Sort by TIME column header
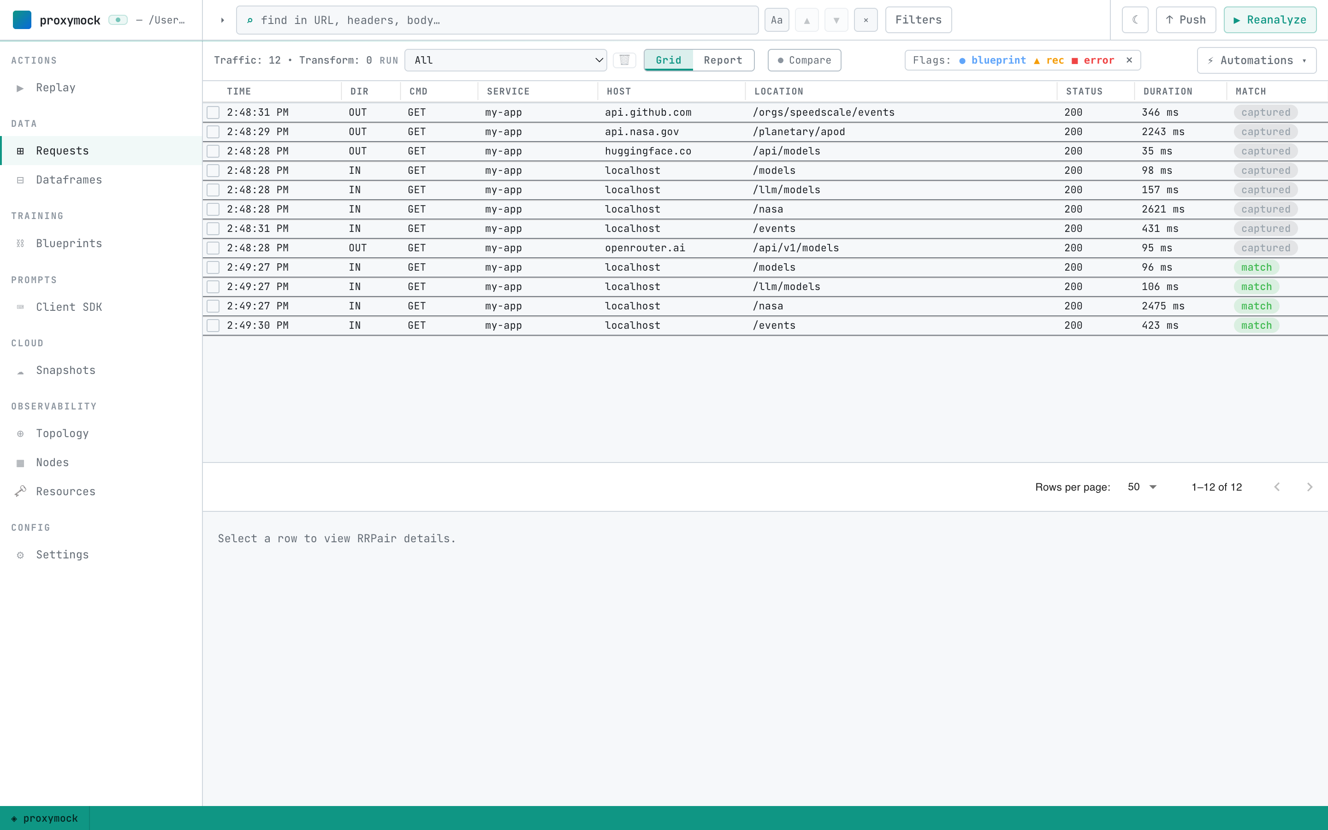This screenshot has height=830, width=1328. (239, 92)
